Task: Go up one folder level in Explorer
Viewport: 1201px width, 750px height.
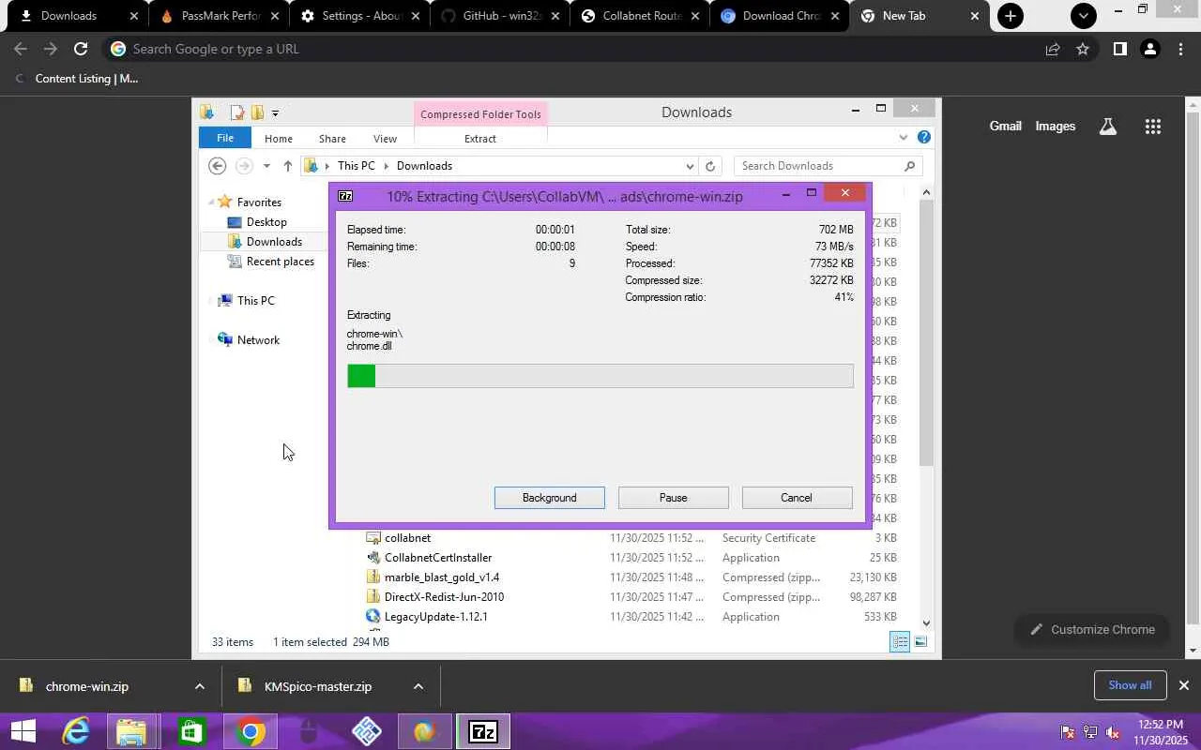Action: click(287, 166)
